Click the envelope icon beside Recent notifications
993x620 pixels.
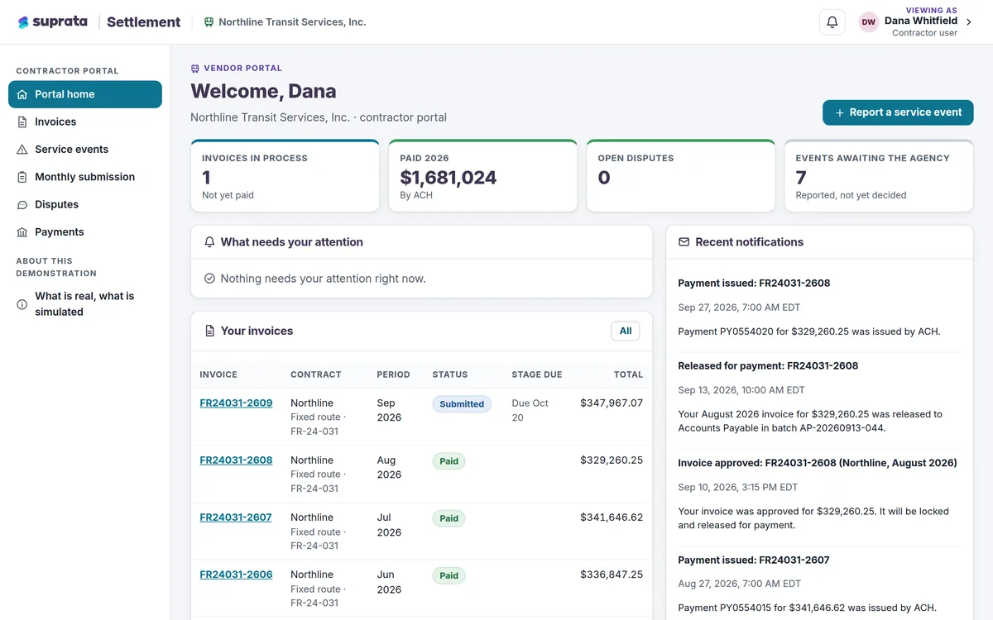point(684,242)
